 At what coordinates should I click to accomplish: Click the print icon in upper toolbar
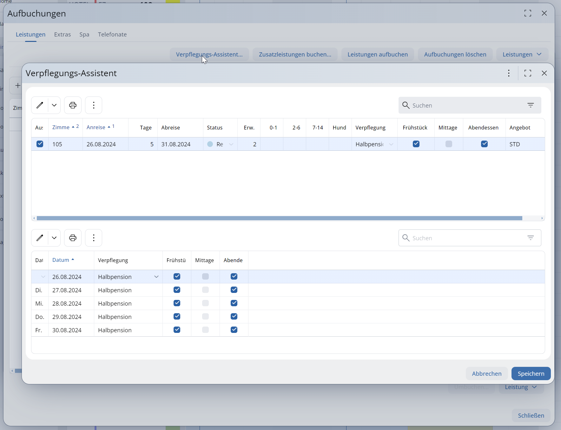coord(73,105)
